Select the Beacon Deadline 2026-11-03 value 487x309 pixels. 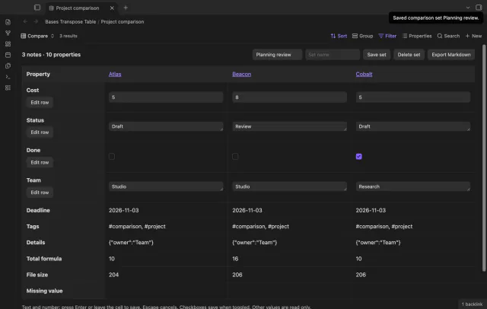point(247,210)
